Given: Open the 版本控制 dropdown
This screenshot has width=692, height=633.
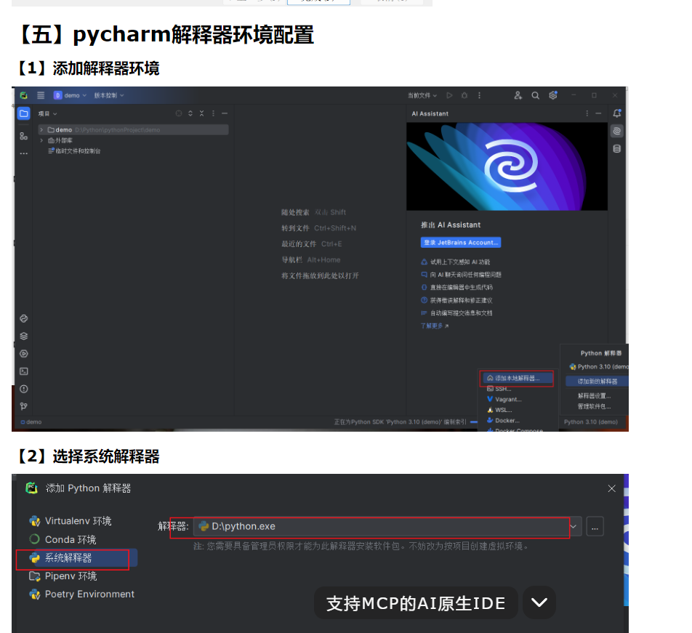Looking at the screenshot, I should point(109,95).
